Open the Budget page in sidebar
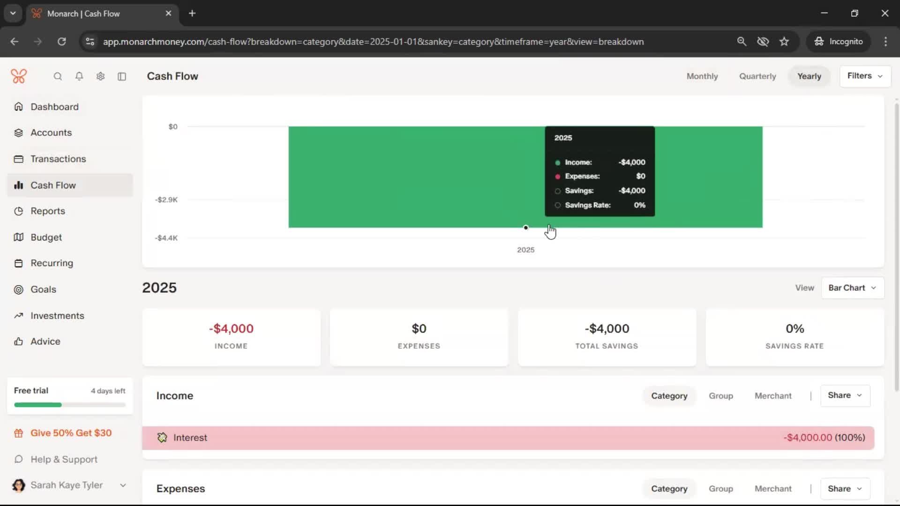This screenshot has height=506, width=900. tap(46, 238)
